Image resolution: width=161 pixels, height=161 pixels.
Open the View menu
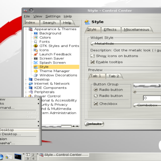(38, 17)
